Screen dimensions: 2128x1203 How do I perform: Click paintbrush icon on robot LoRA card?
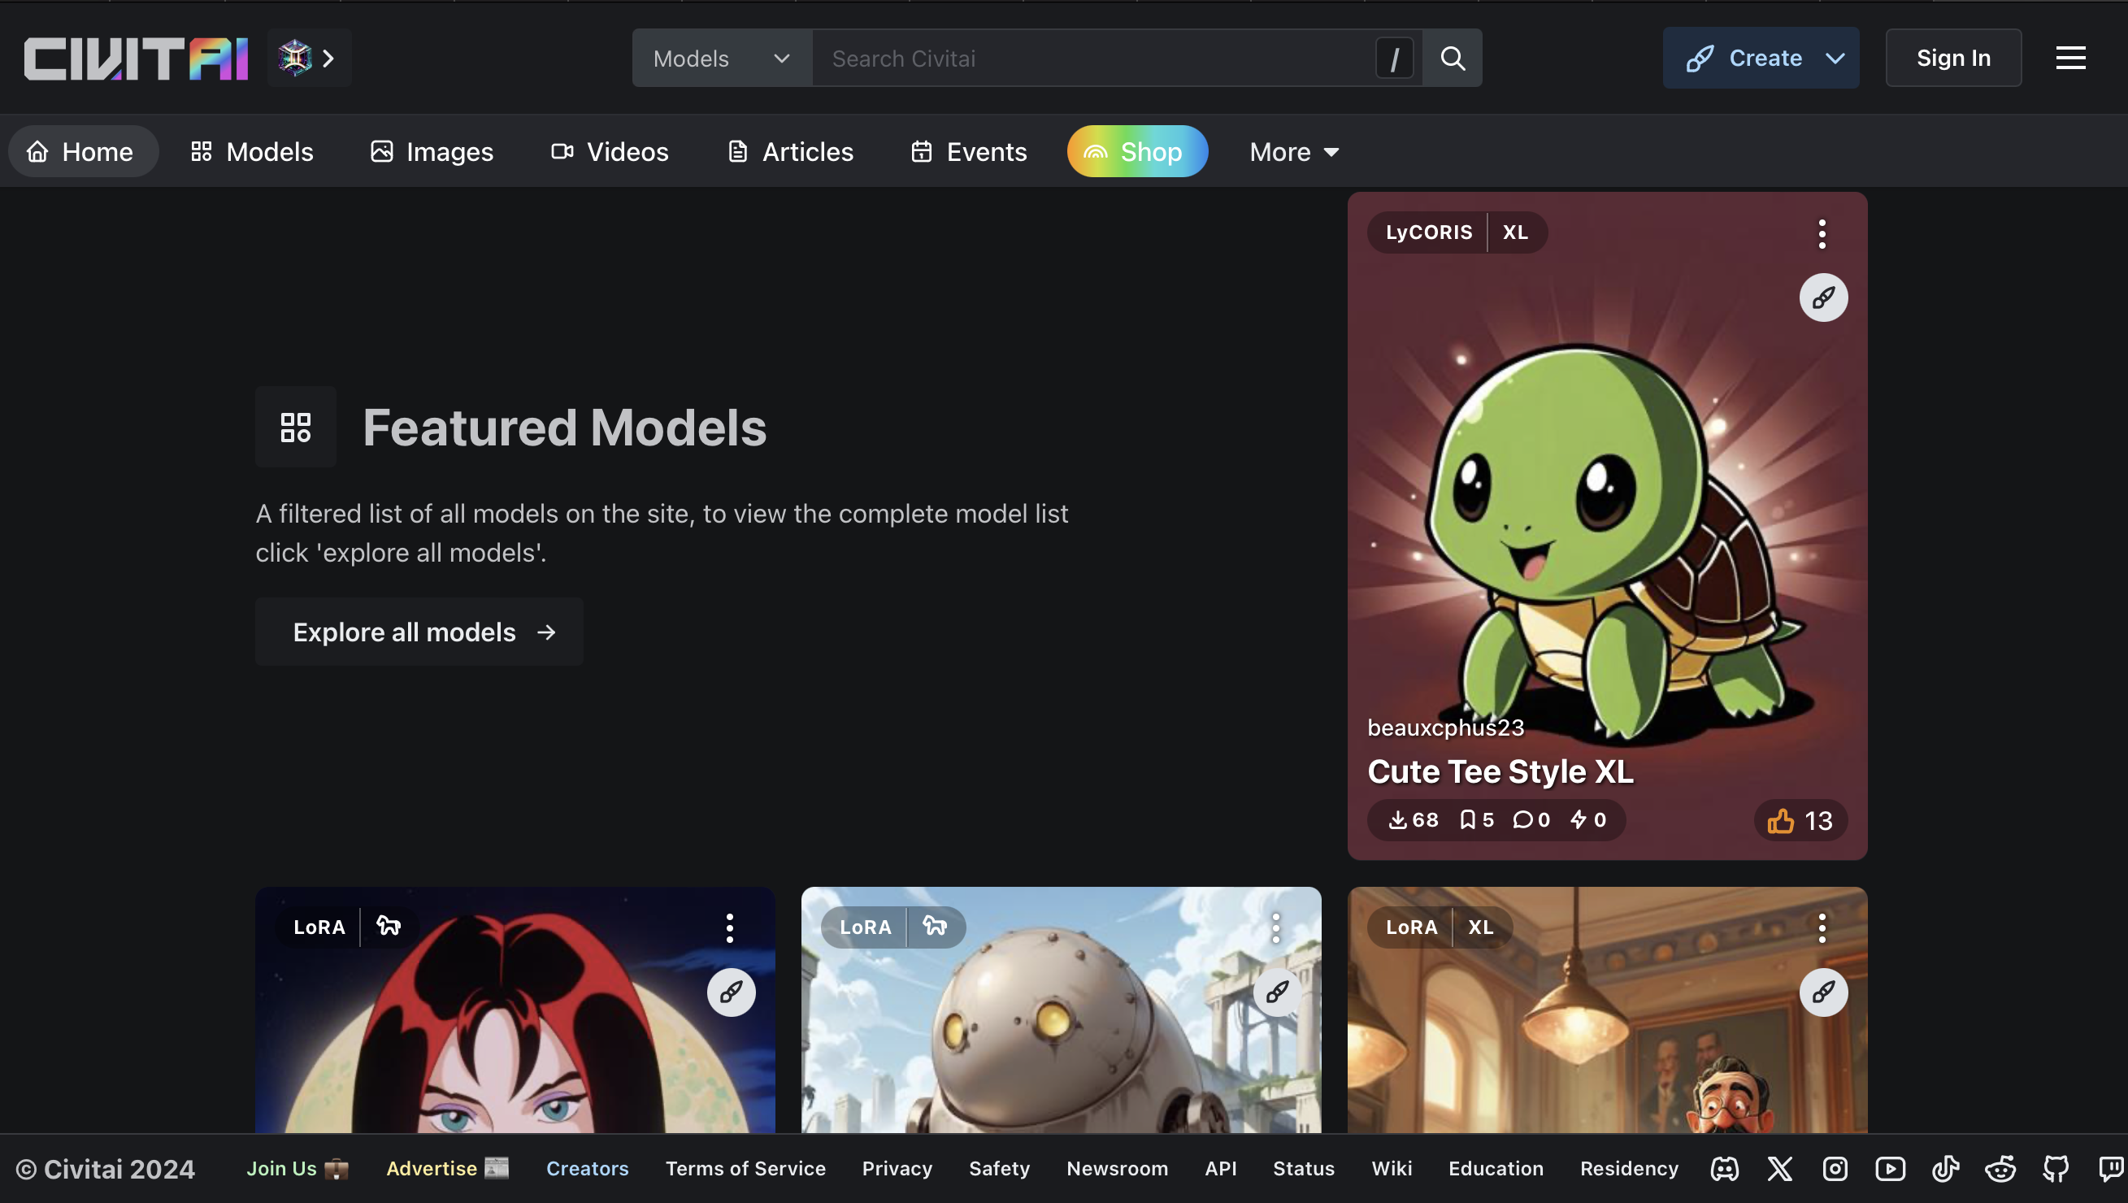point(1277,992)
